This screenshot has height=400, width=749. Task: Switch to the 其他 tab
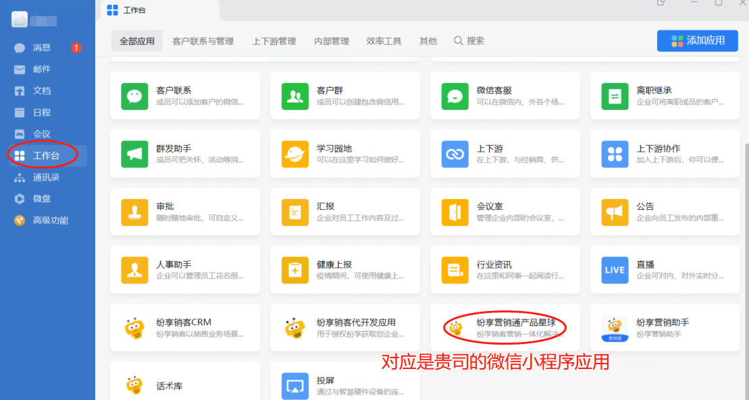[x=428, y=41]
